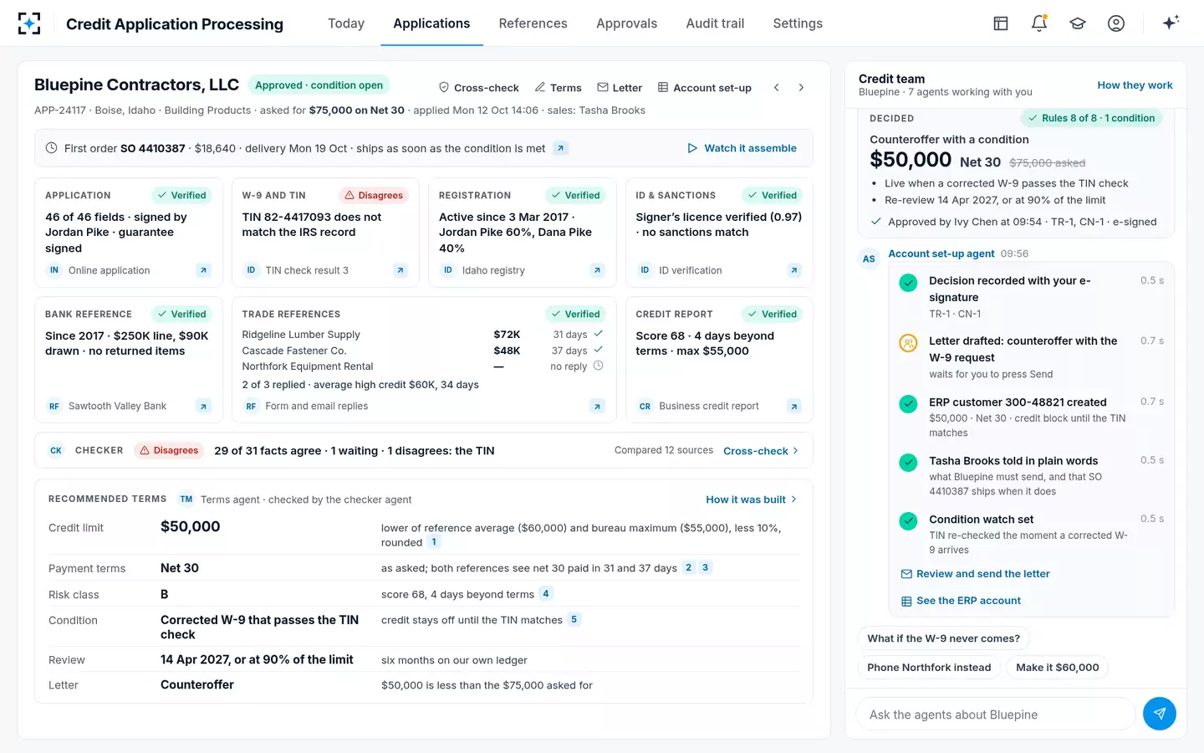
Task: Open TIN check result 3 source arrow
Action: pyautogui.click(x=400, y=270)
